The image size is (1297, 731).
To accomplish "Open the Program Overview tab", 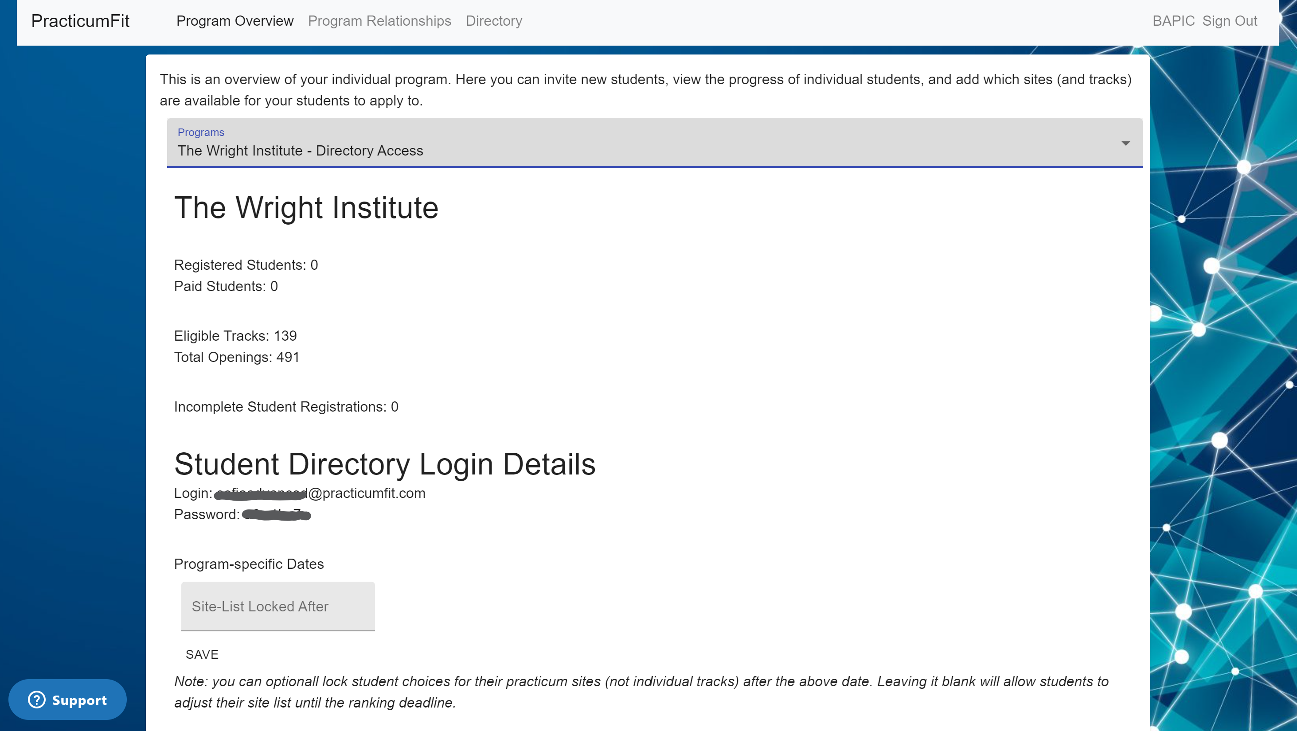I will 234,21.
